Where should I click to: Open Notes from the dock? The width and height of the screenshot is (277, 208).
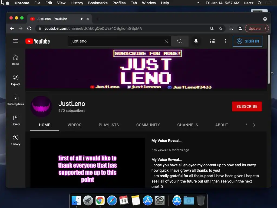(x=136, y=200)
